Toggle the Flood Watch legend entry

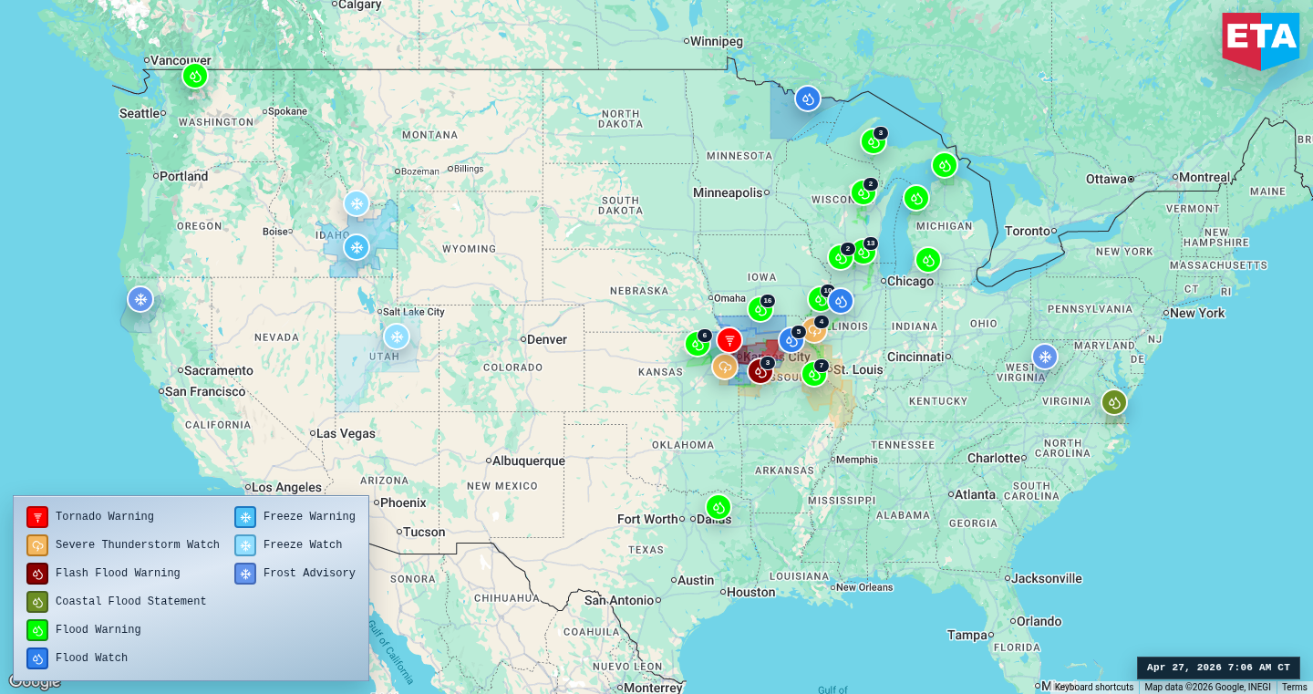coord(36,658)
